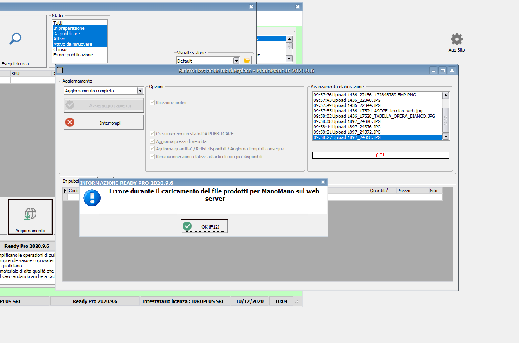Image resolution: width=519 pixels, height=343 pixels.
Task: Select log row Upload 1436_22344.JPG
Action: point(378,105)
